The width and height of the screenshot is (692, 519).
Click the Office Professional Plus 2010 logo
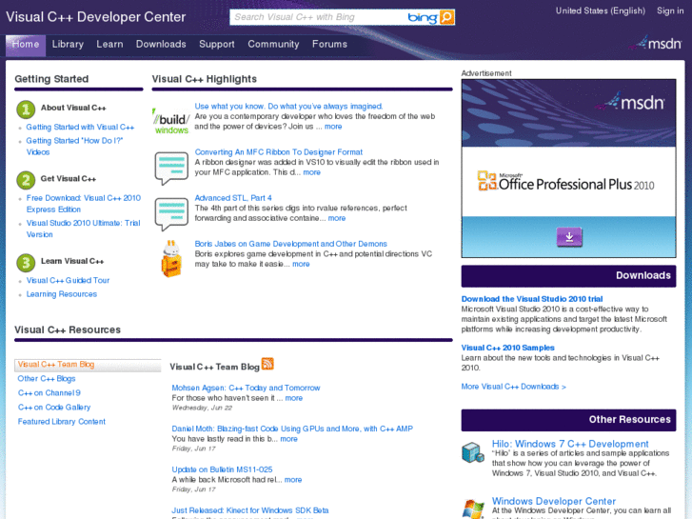(565, 182)
